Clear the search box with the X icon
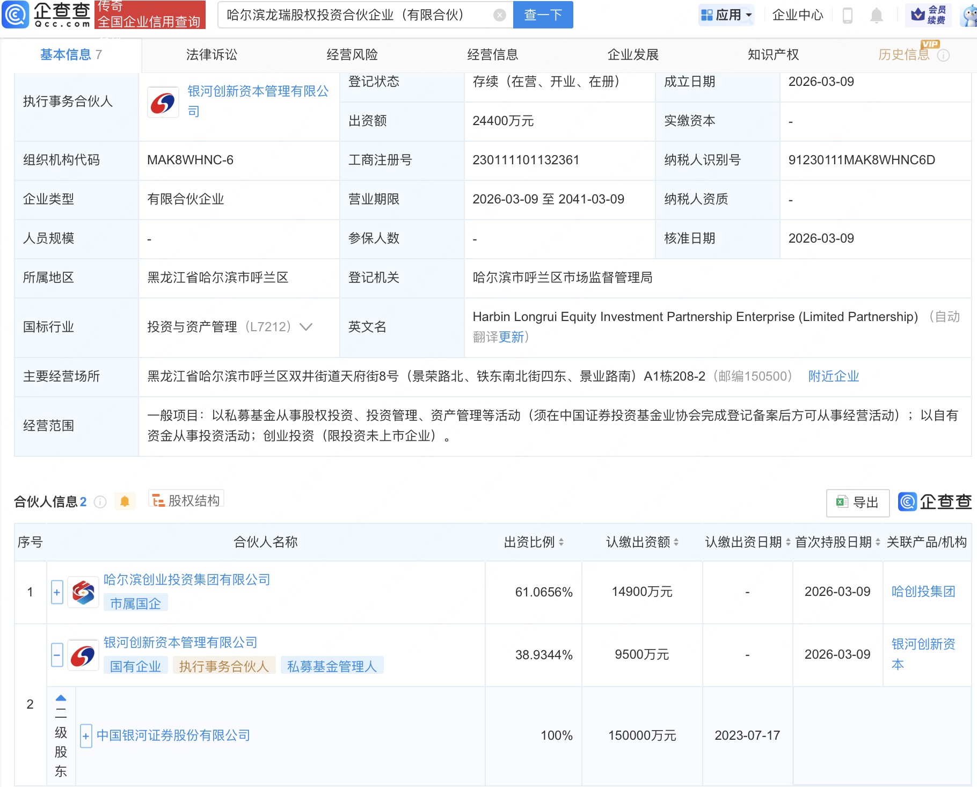The image size is (977, 787). [x=500, y=15]
